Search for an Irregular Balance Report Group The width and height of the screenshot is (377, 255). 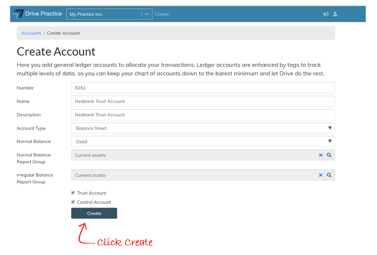click(329, 175)
